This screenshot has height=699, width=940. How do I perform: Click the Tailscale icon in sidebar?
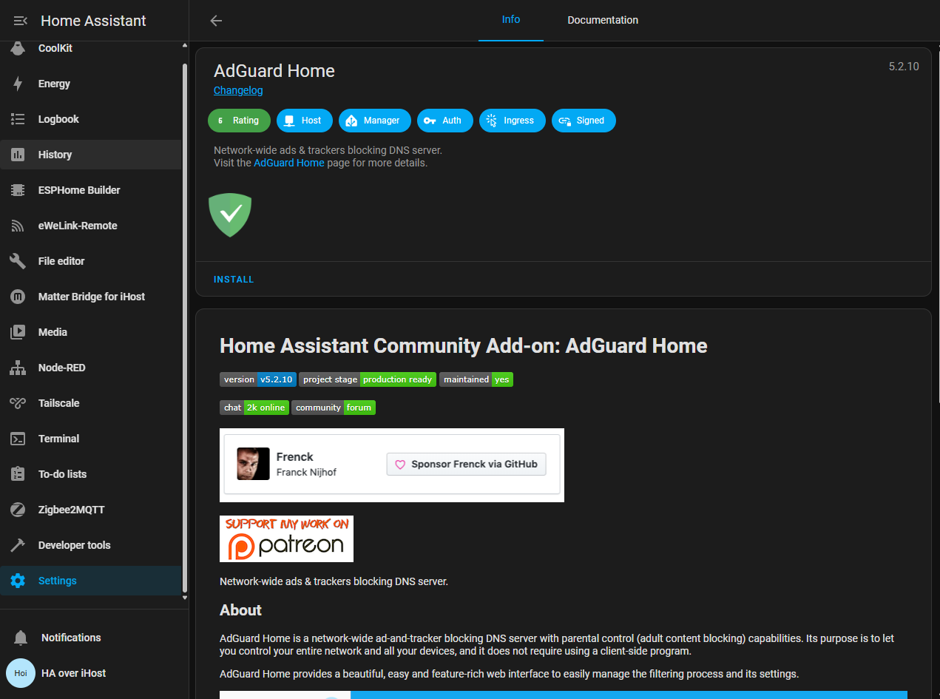[x=18, y=403]
